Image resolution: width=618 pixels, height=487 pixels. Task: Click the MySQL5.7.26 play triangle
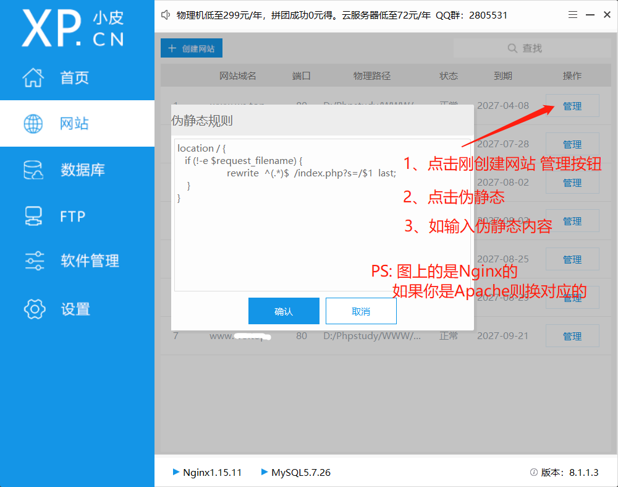[265, 472]
